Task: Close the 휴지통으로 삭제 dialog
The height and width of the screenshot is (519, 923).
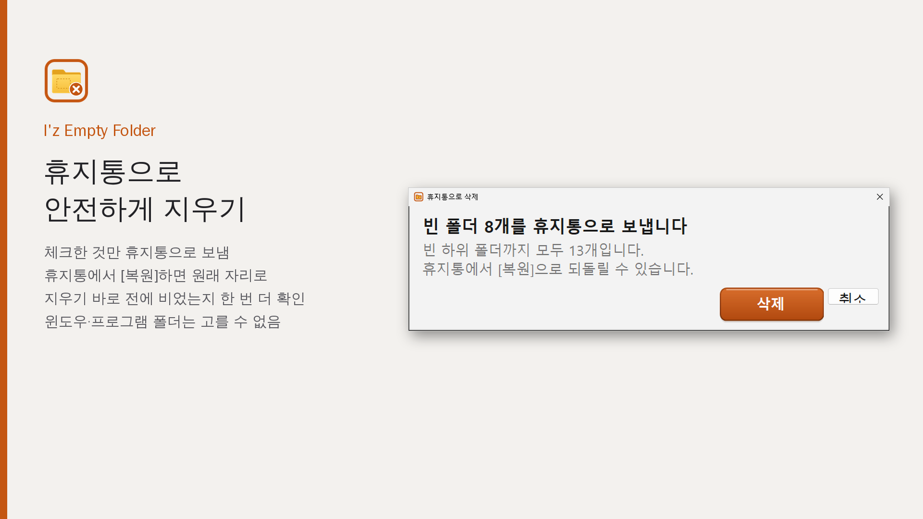Action: tap(880, 197)
